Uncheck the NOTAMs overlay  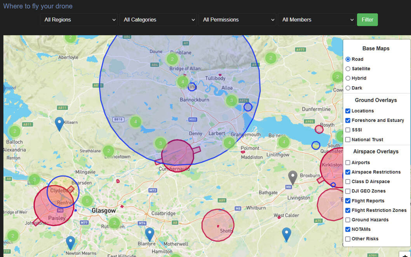[x=348, y=229]
